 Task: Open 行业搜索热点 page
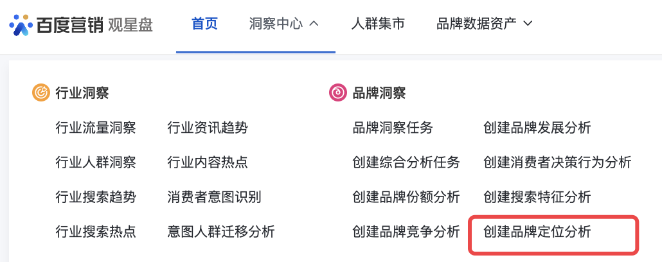click(96, 232)
